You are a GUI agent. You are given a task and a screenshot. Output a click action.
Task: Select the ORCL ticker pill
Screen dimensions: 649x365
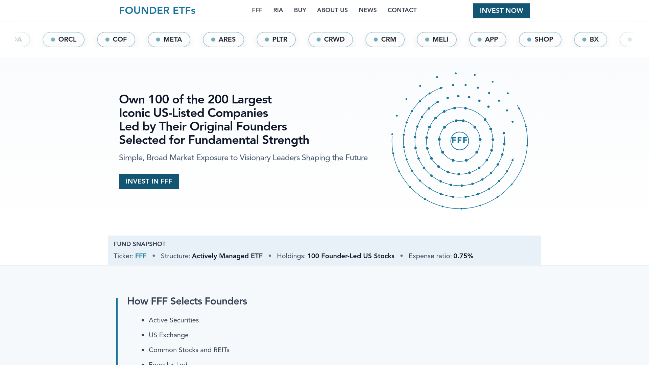click(x=64, y=40)
